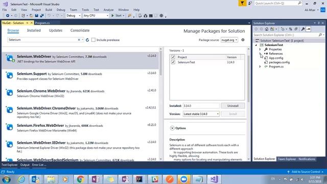Click the Quick Launch search box

[278, 3]
